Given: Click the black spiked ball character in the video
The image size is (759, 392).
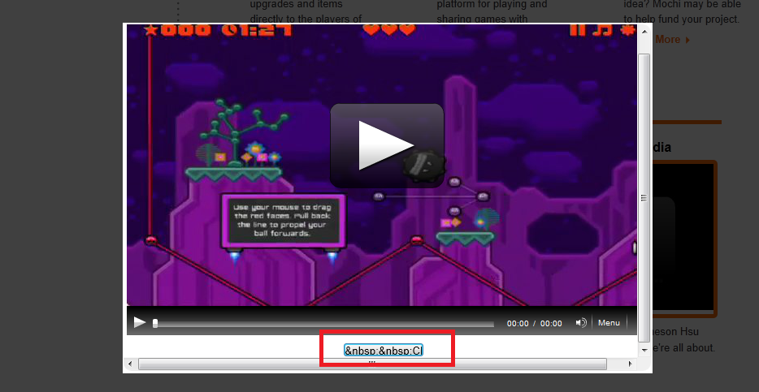Looking at the screenshot, I should pyautogui.click(x=424, y=166).
